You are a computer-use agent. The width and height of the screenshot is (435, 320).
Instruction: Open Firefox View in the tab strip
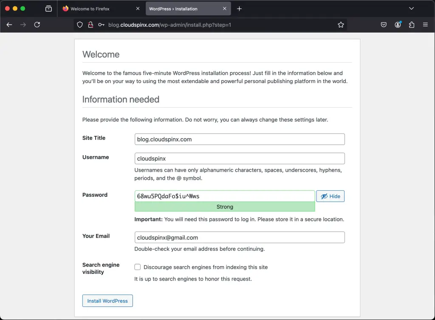pos(49,8)
